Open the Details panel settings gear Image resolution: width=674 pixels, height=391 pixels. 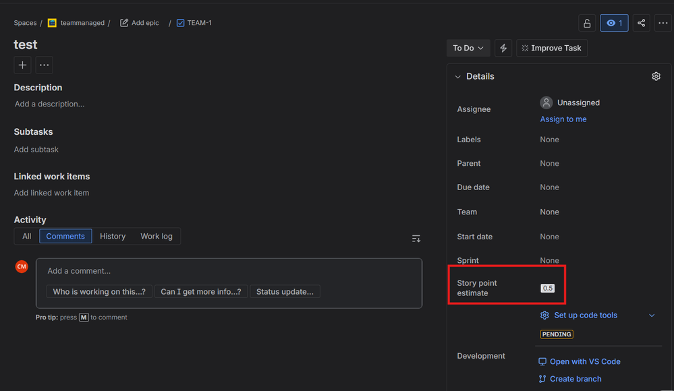(656, 76)
